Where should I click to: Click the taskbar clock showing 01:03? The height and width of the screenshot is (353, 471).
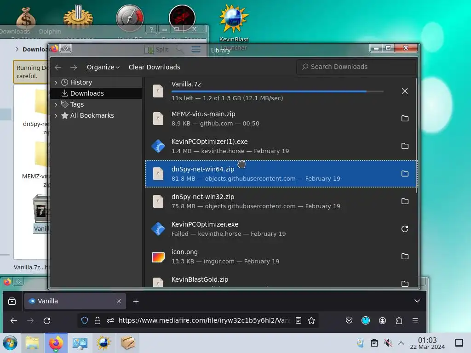(x=427, y=343)
